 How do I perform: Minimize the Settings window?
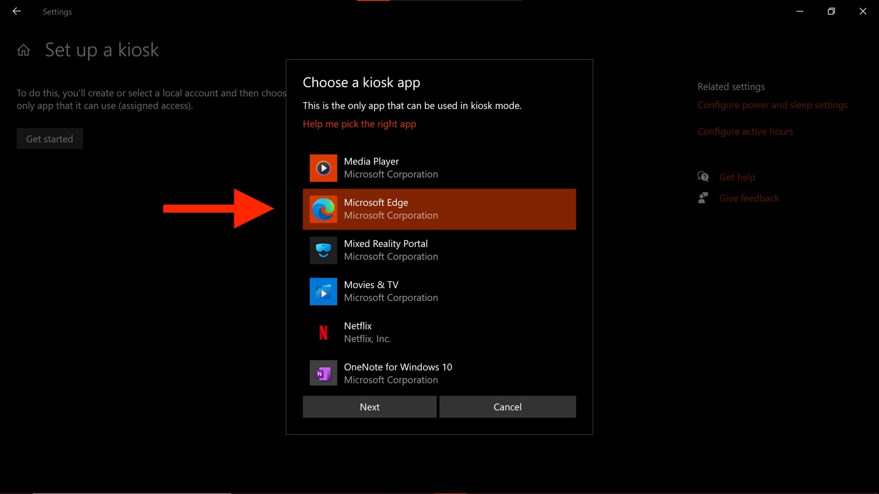800,11
